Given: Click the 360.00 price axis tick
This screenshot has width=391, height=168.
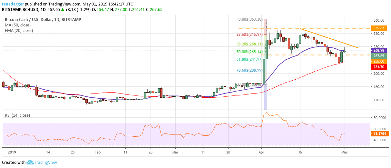Looking at the screenshot, I should pos(379,20).
